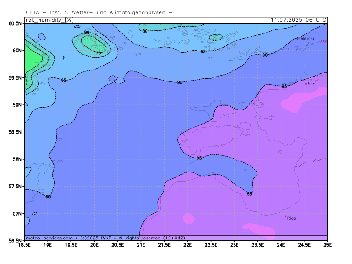Click the 11.07.2025 06 UTC timestamp
The height and width of the screenshot is (264, 352).
(x=298, y=20)
